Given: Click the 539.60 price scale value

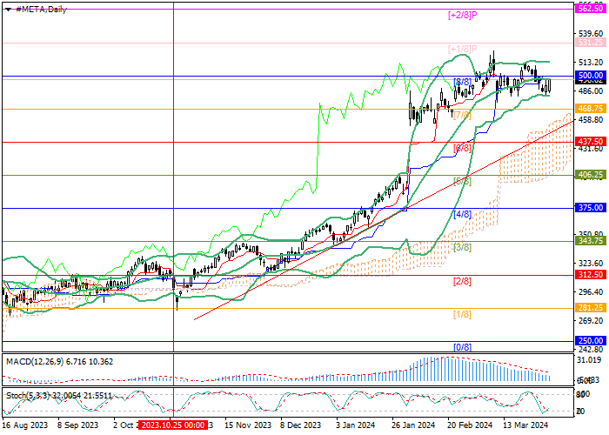Looking at the screenshot, I should (x=591, y=34).
